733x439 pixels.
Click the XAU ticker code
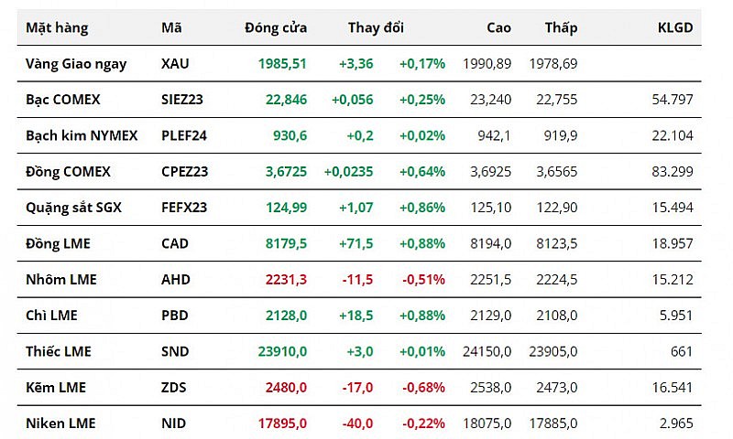click(175, 64)
